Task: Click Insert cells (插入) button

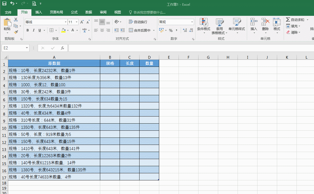Action: click(x=254, y=26)
